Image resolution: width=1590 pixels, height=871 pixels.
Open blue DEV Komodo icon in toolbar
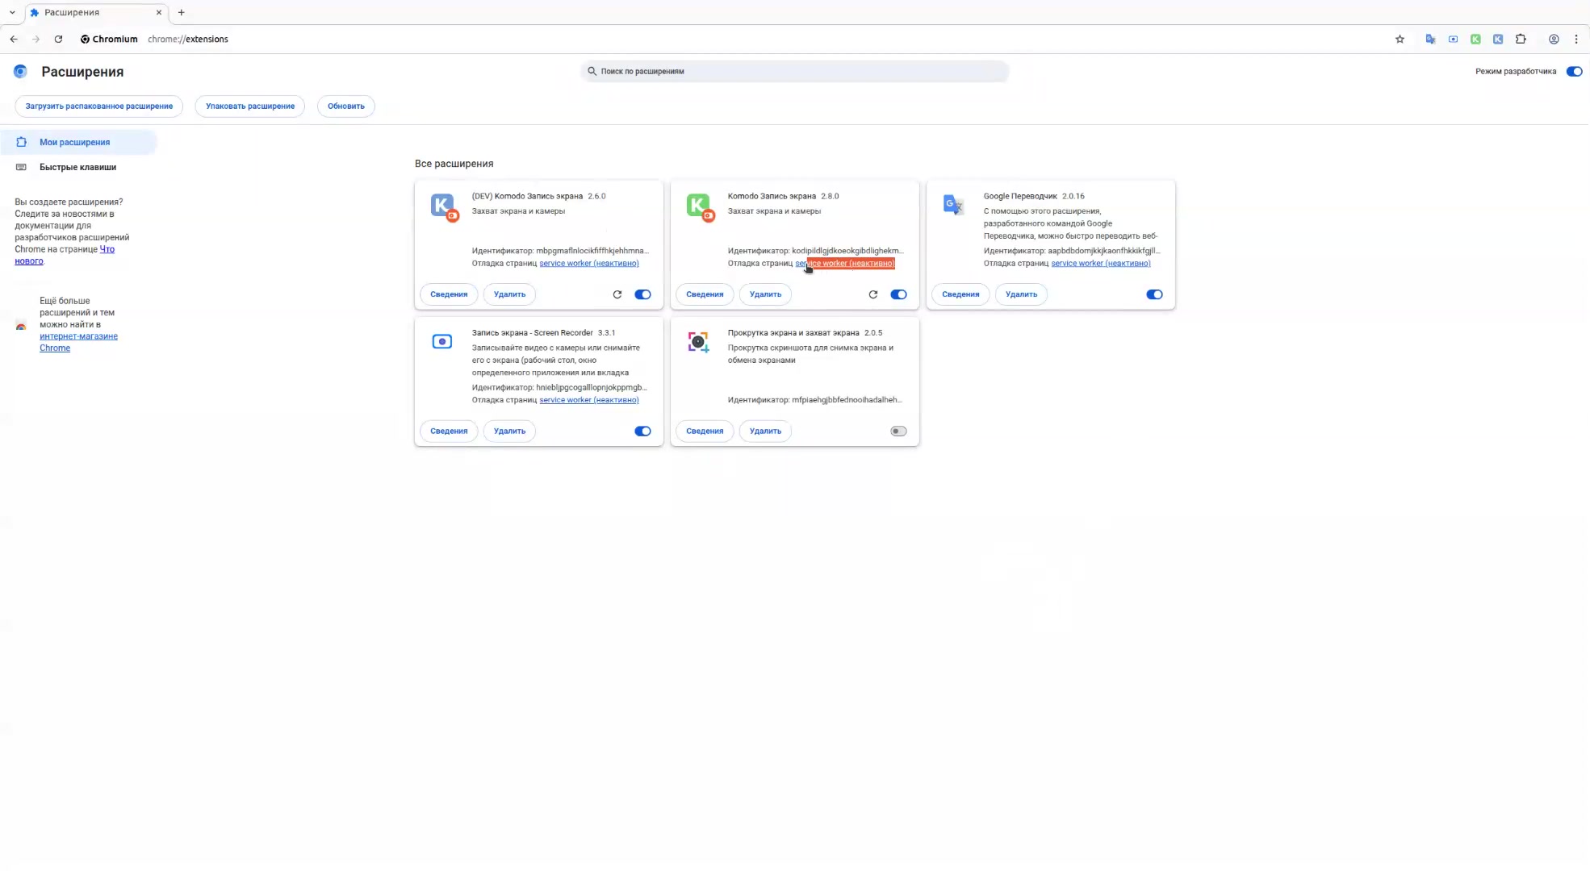[1498, 39]
